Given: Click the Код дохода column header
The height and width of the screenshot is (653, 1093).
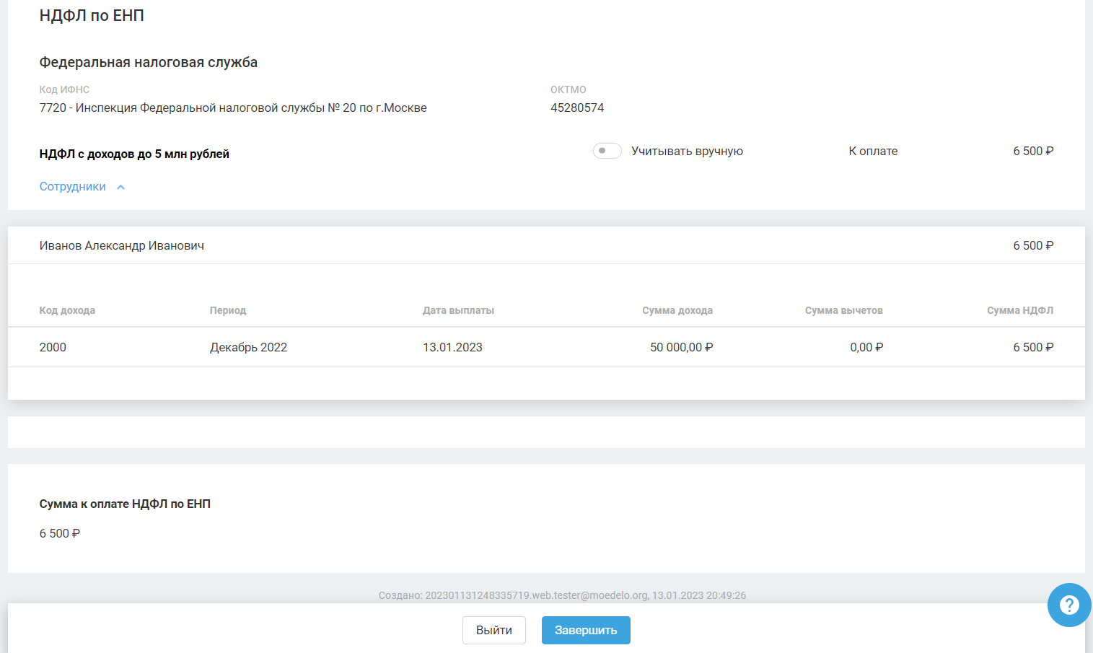Looking at the screenshot, I should click(x=67, y=310).
